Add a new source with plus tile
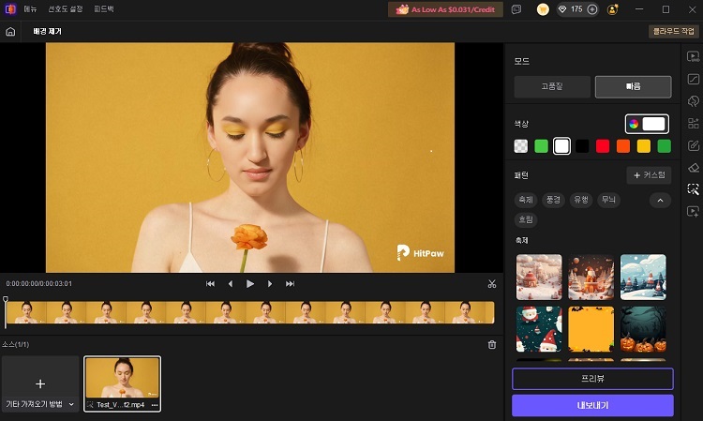 (40, 383)
